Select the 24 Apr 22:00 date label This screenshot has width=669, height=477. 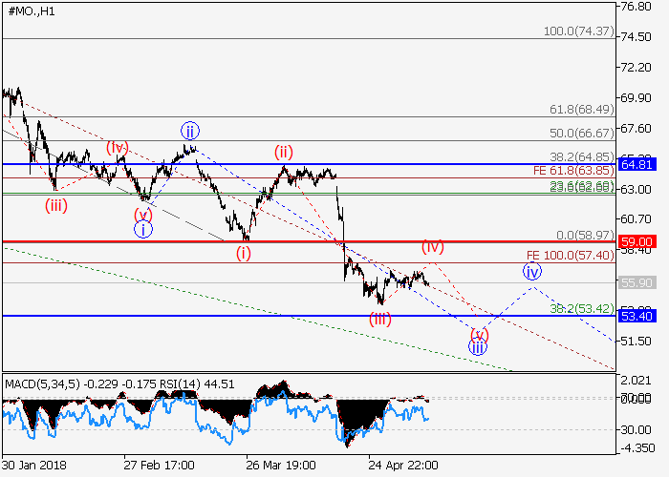click(x=403, y=466)
